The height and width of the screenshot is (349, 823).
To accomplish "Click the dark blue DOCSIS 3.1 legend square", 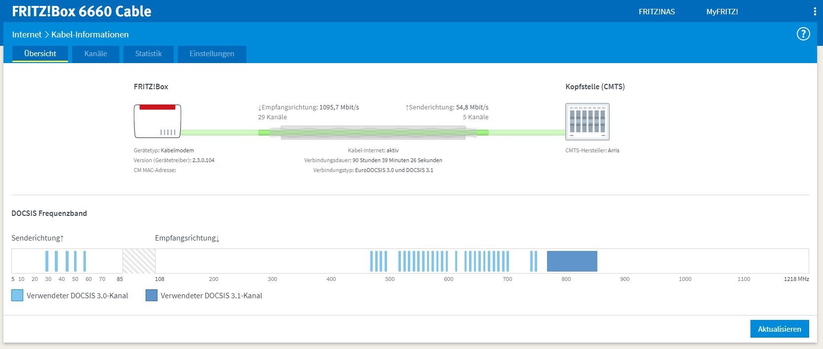I will pos(152,296).
